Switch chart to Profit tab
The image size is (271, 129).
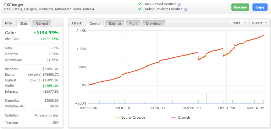coord(133,23)
